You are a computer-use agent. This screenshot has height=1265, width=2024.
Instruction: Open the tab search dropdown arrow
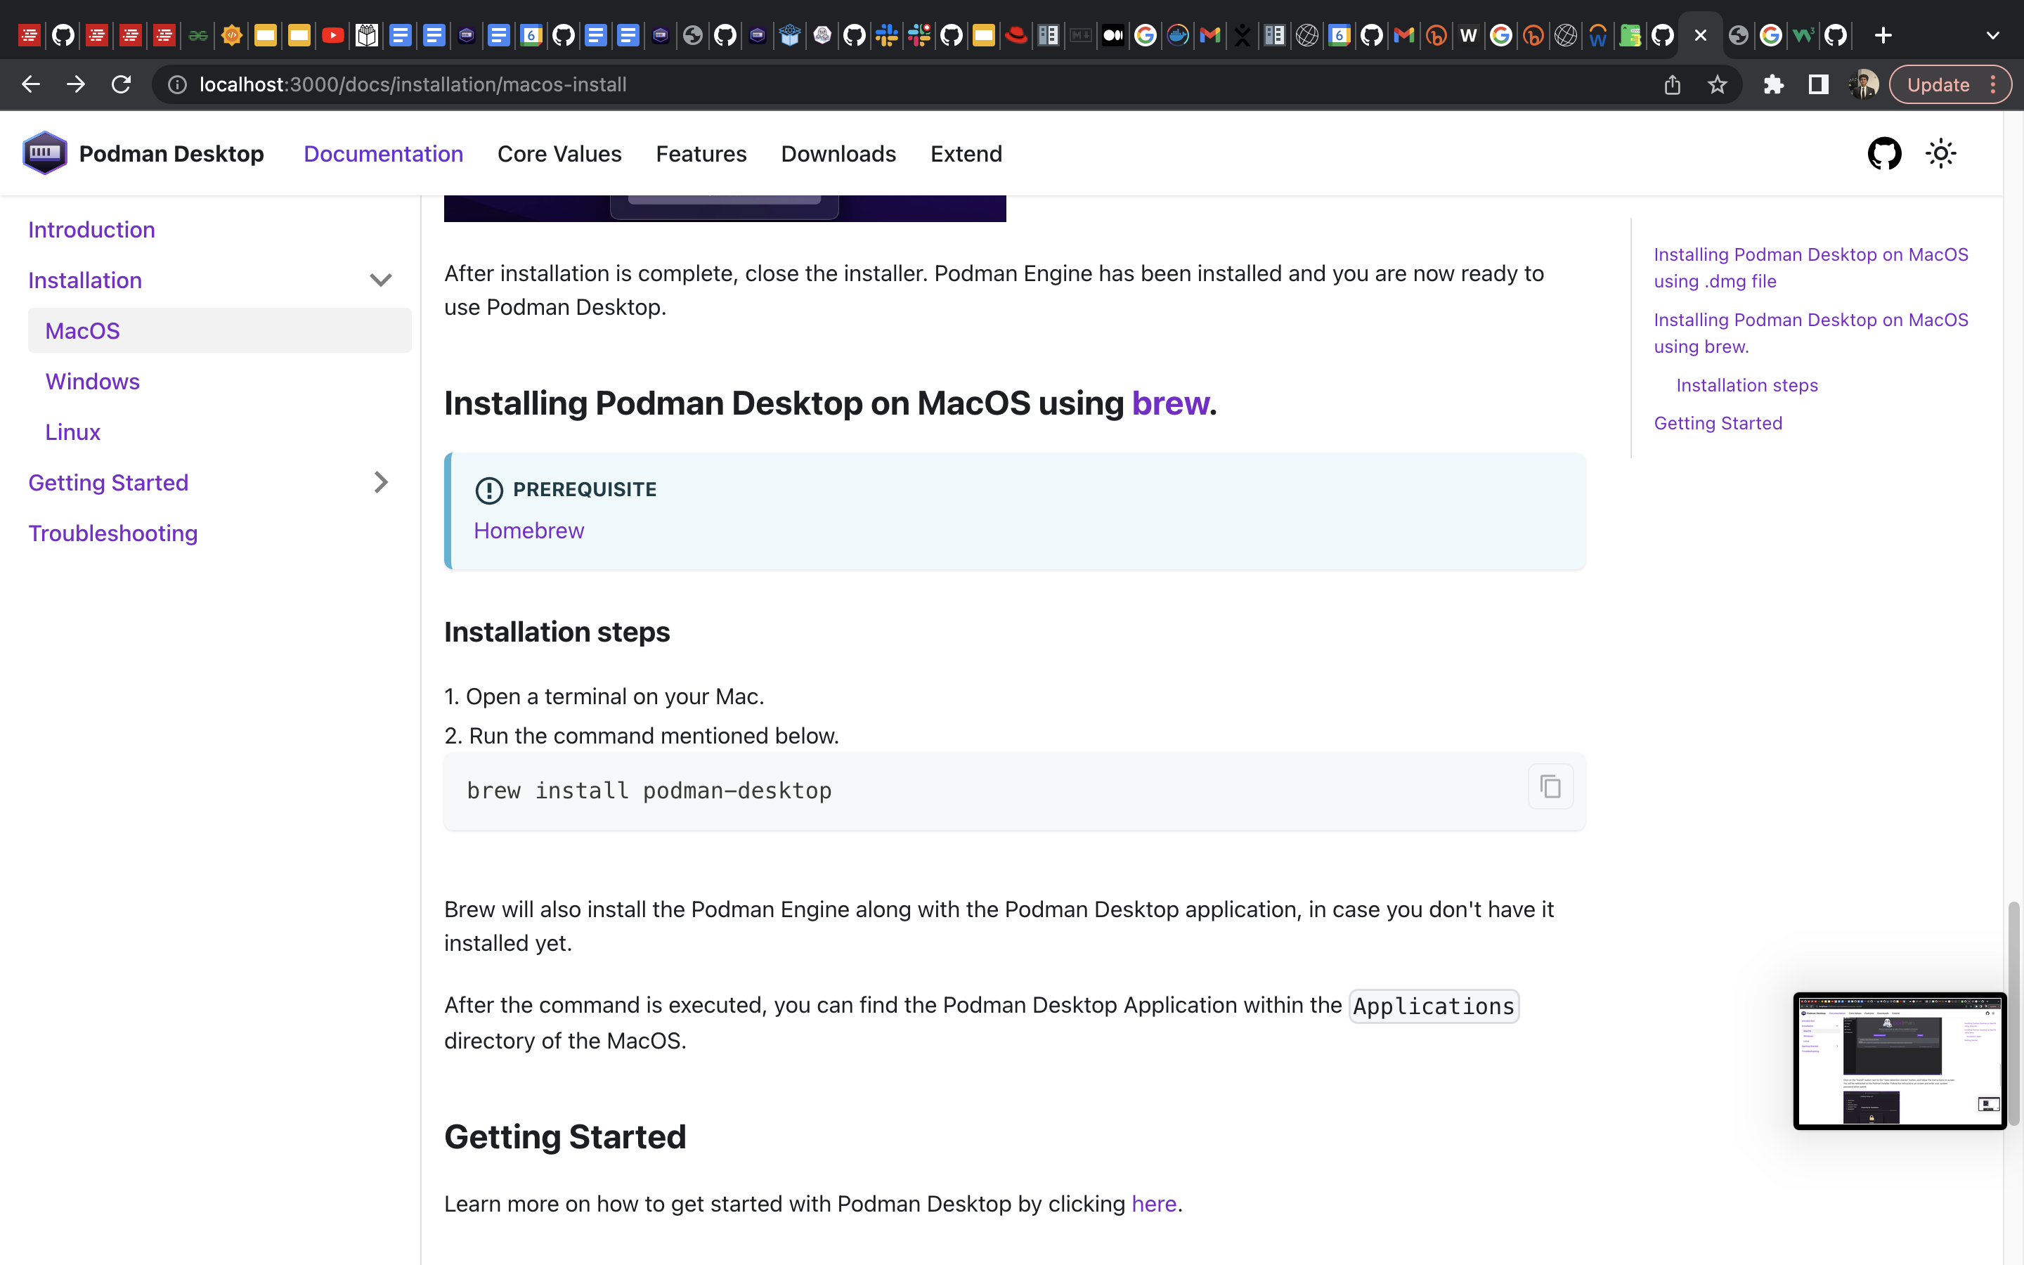(1992, 35)
